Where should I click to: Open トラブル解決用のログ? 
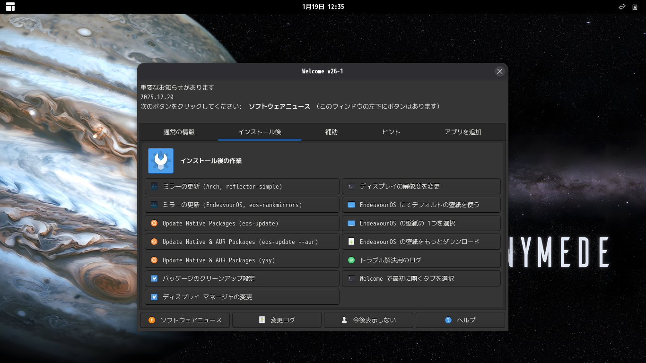[421, 260]
